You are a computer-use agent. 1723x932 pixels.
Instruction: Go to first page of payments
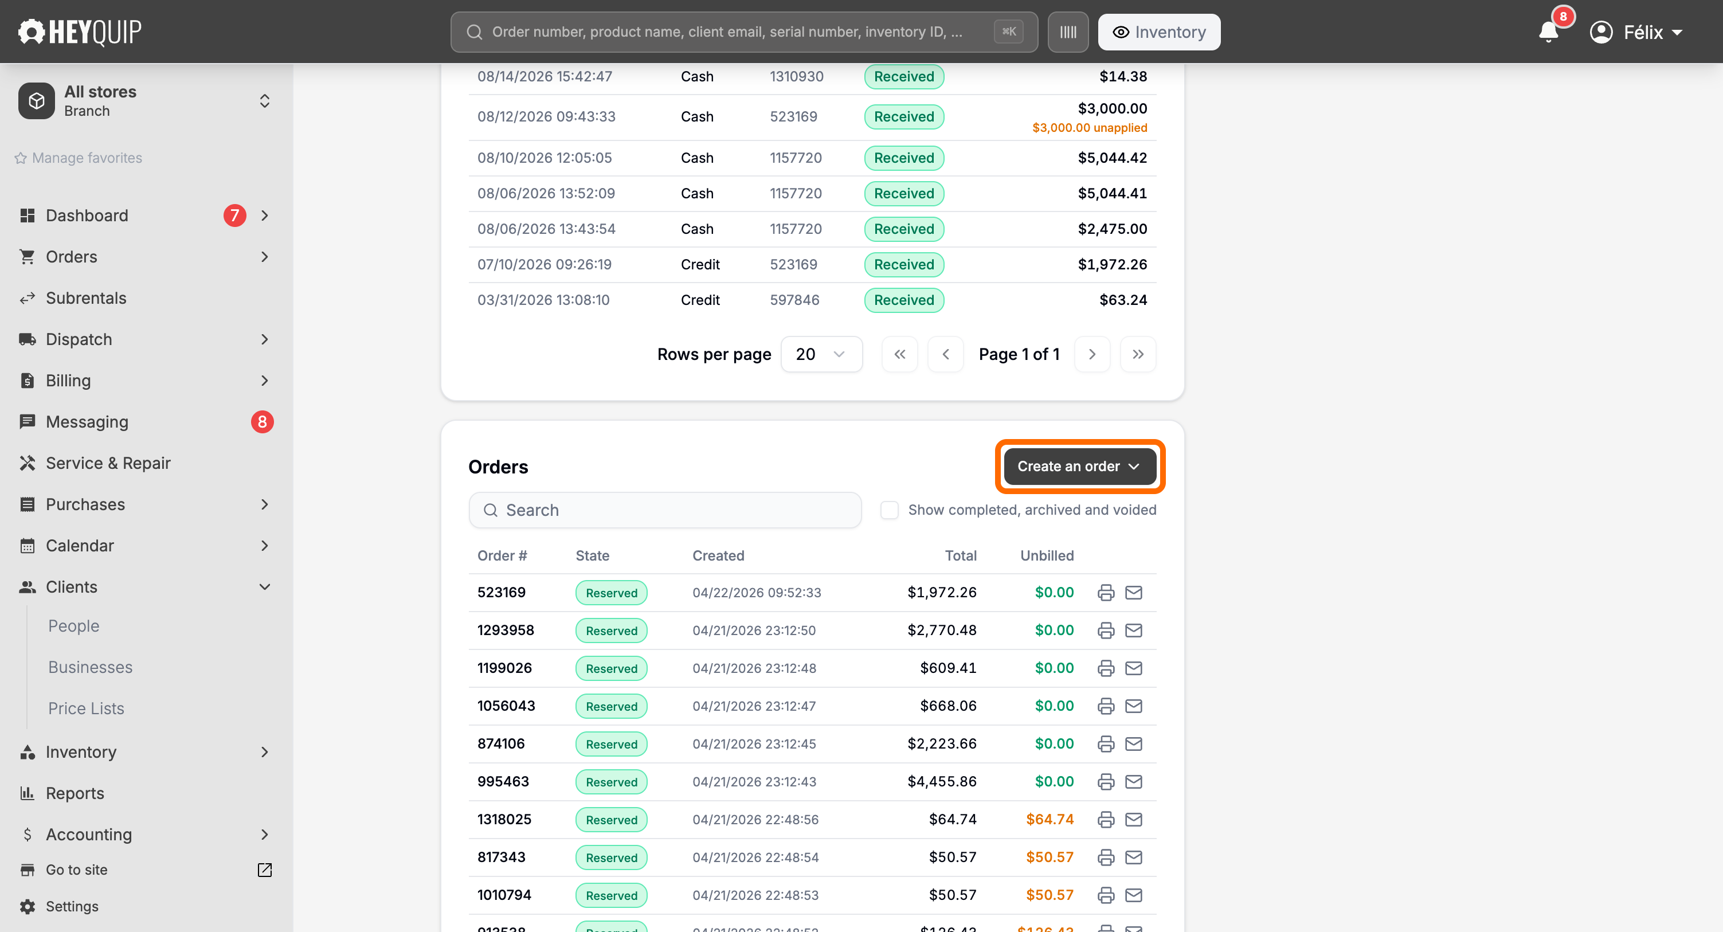[900, 354]
